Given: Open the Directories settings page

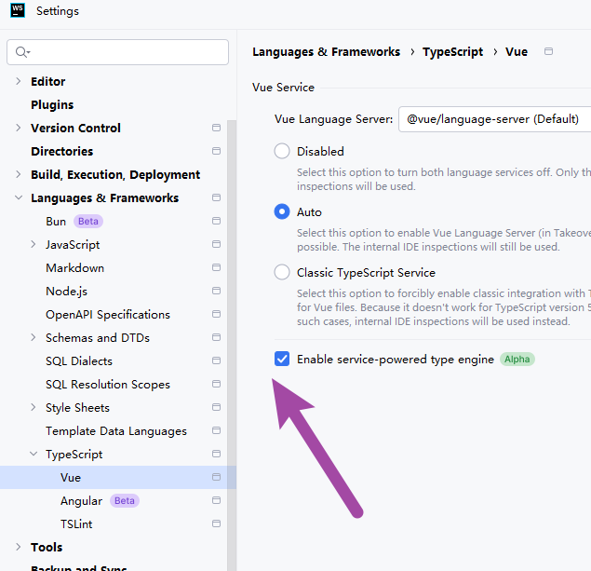Looking at the screenshot, I should point(61,151).
